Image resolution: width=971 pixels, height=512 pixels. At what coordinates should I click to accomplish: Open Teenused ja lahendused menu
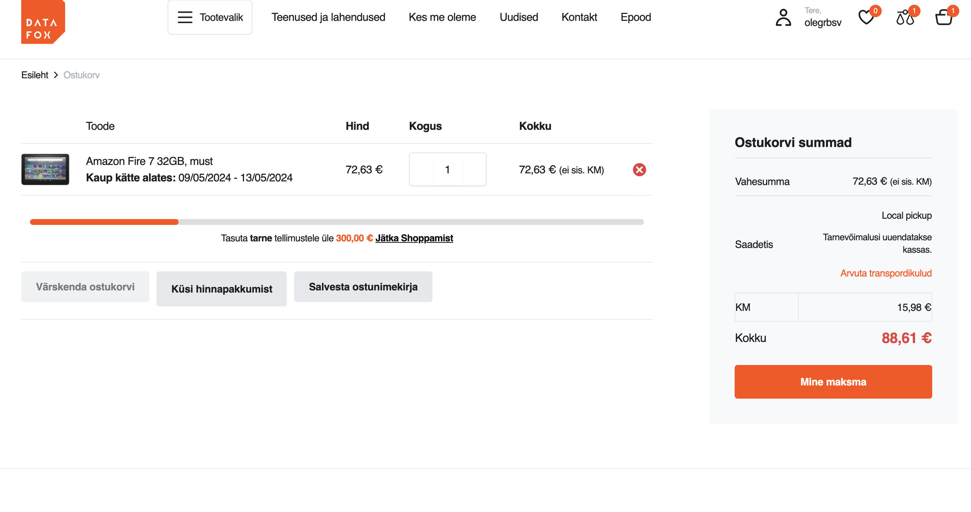328,17
